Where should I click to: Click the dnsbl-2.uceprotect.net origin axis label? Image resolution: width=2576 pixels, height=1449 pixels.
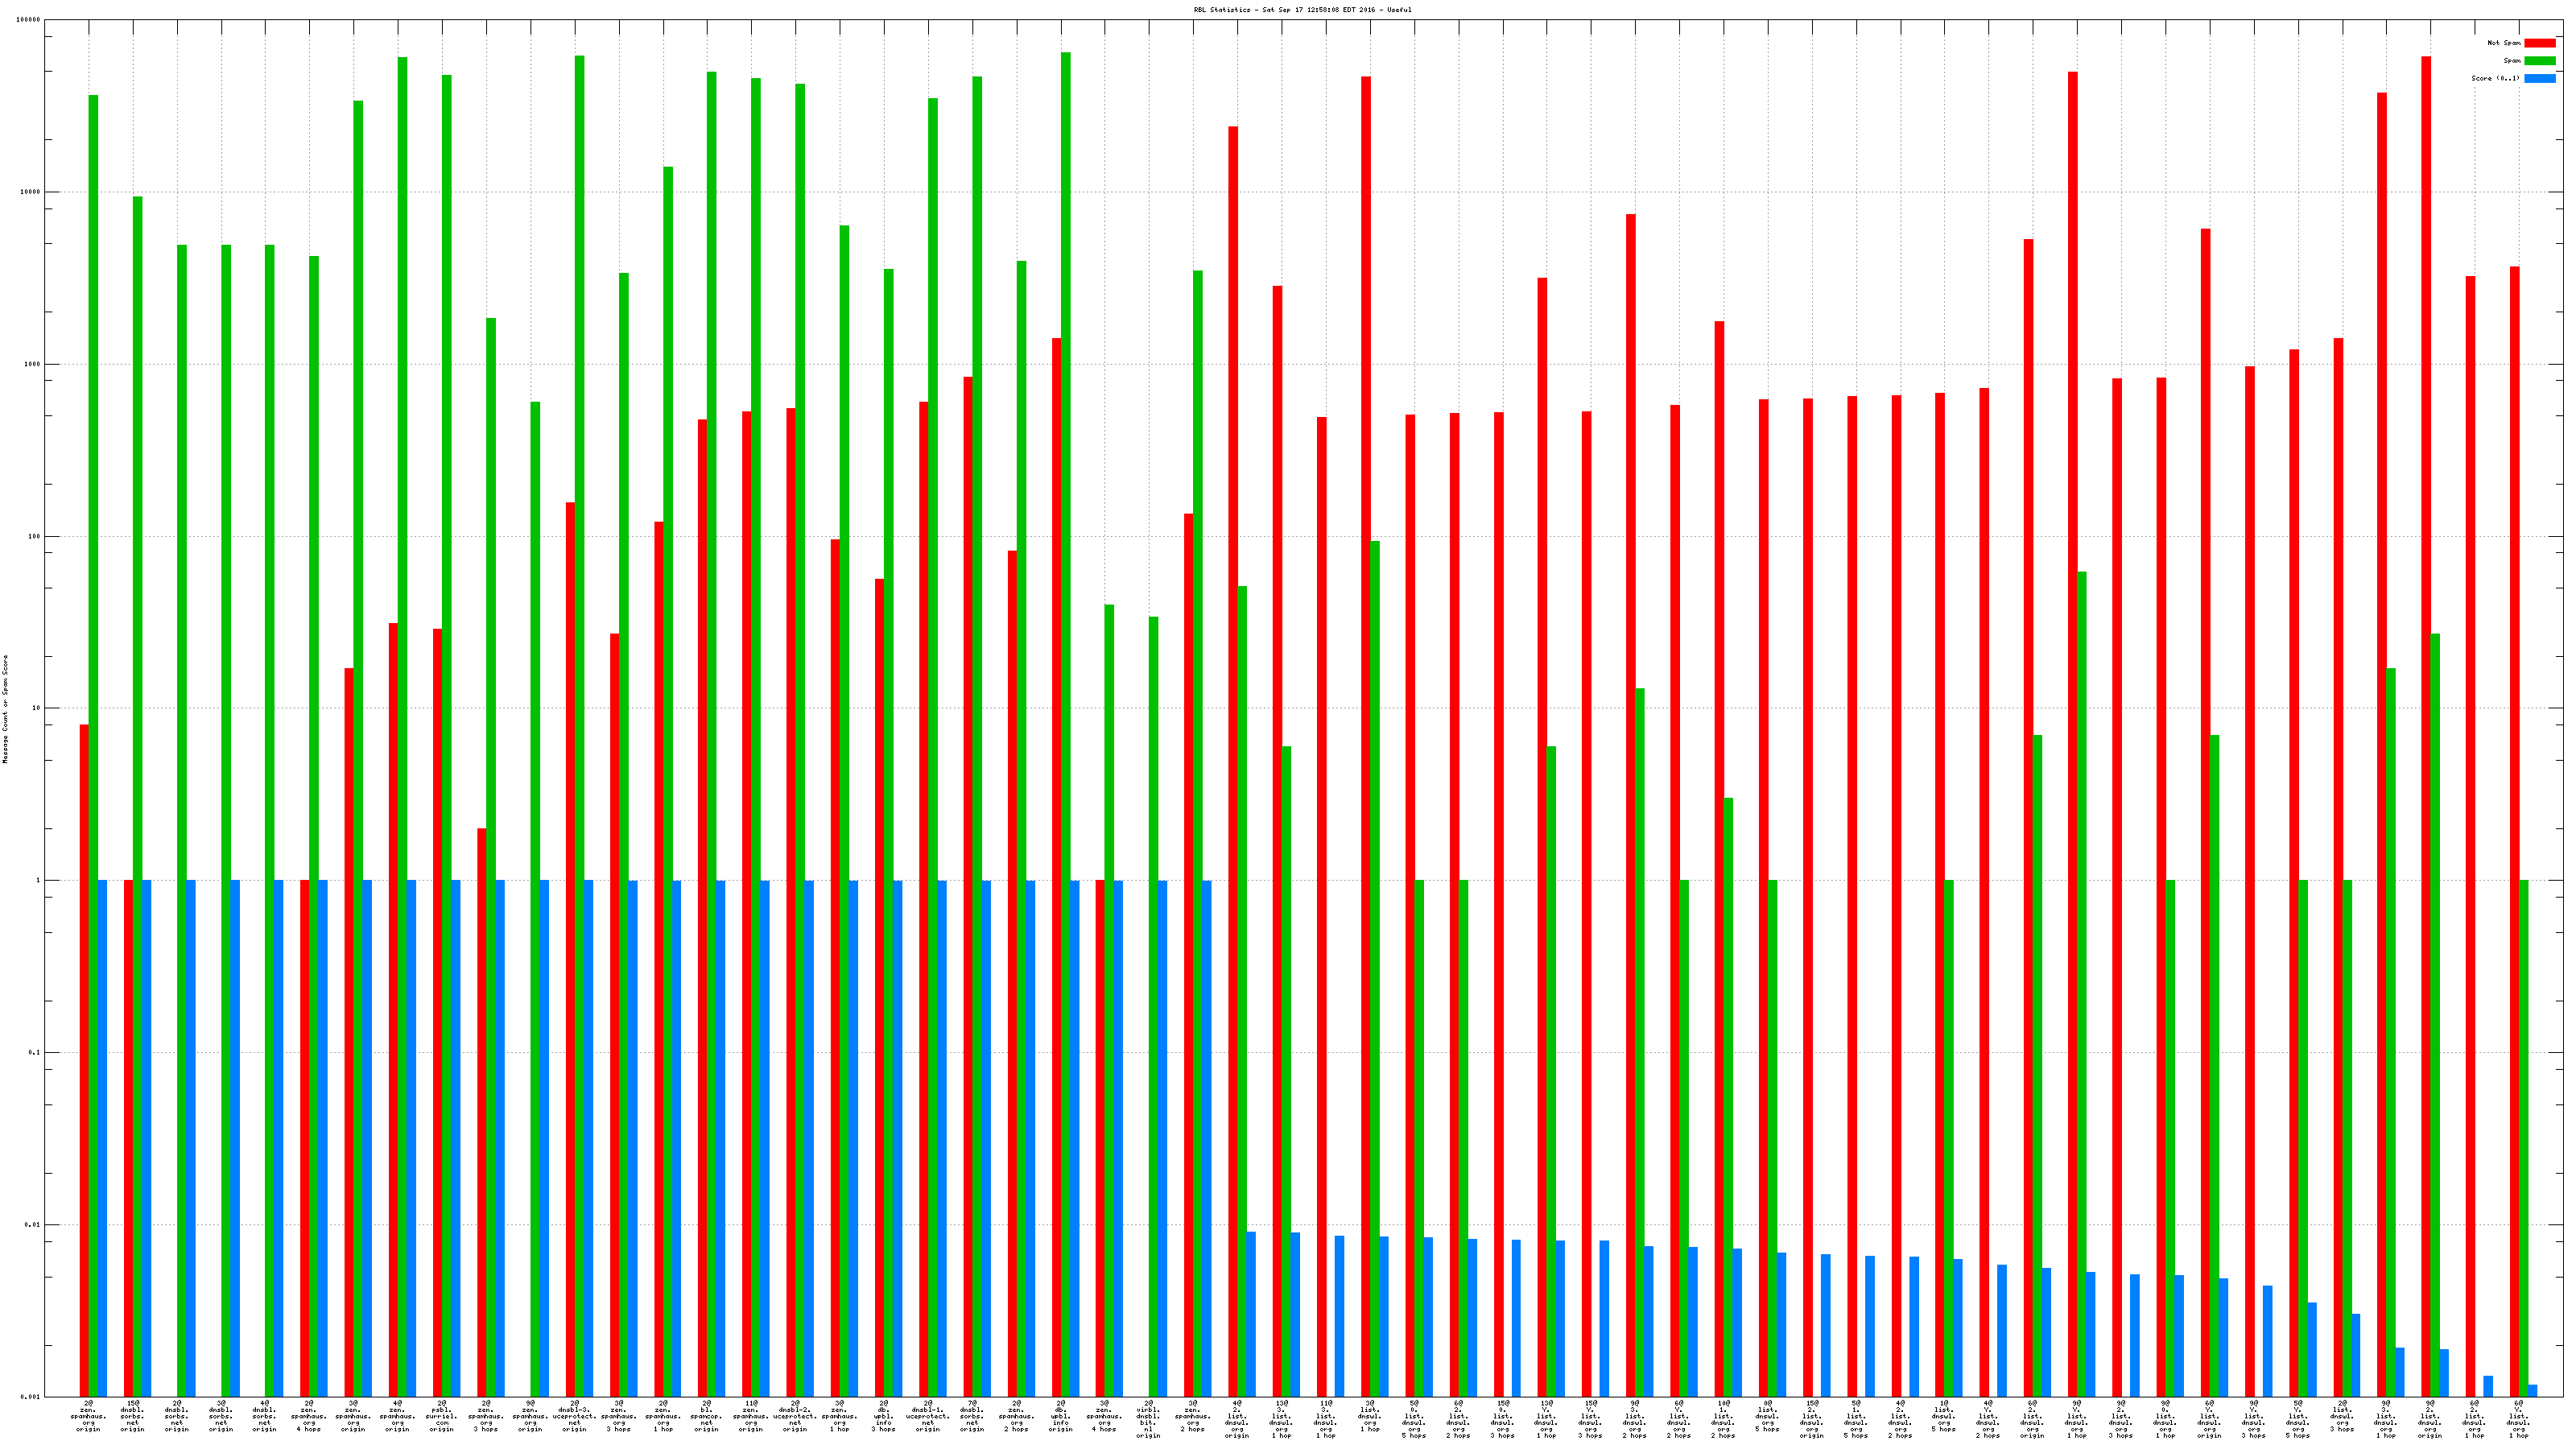click(x=795, y=1417)
